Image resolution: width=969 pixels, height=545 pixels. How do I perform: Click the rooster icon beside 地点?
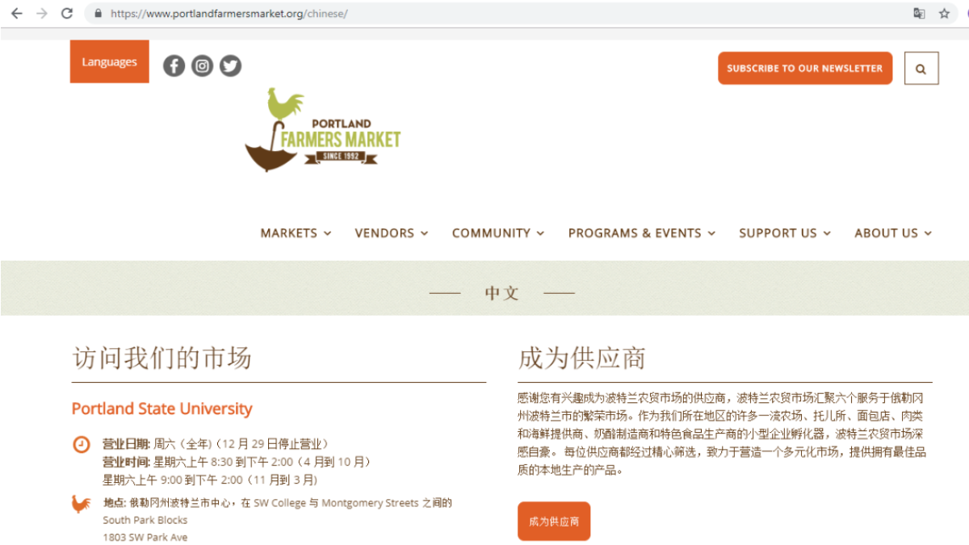pos(82,504)
